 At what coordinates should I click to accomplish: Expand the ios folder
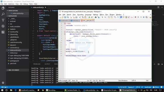point(9,24)
